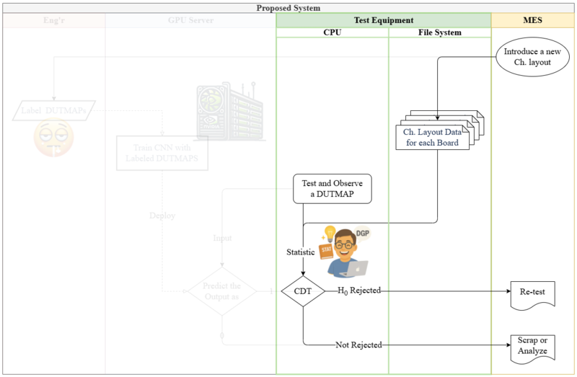Click the Scrap or Analyze document shape
577x377 pixels.
532,347
